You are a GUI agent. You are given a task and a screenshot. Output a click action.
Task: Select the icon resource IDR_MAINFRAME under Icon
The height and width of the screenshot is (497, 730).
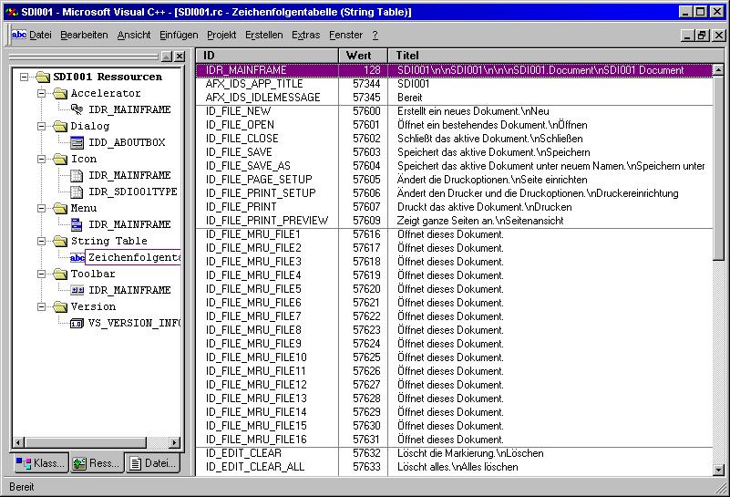(77, 176)
